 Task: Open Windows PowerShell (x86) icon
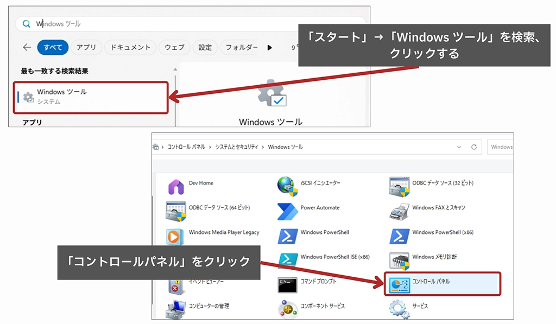(399, 236)
